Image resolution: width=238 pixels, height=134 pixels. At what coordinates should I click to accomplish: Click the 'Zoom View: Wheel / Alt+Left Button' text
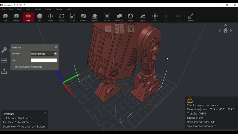tap(24, 127)
